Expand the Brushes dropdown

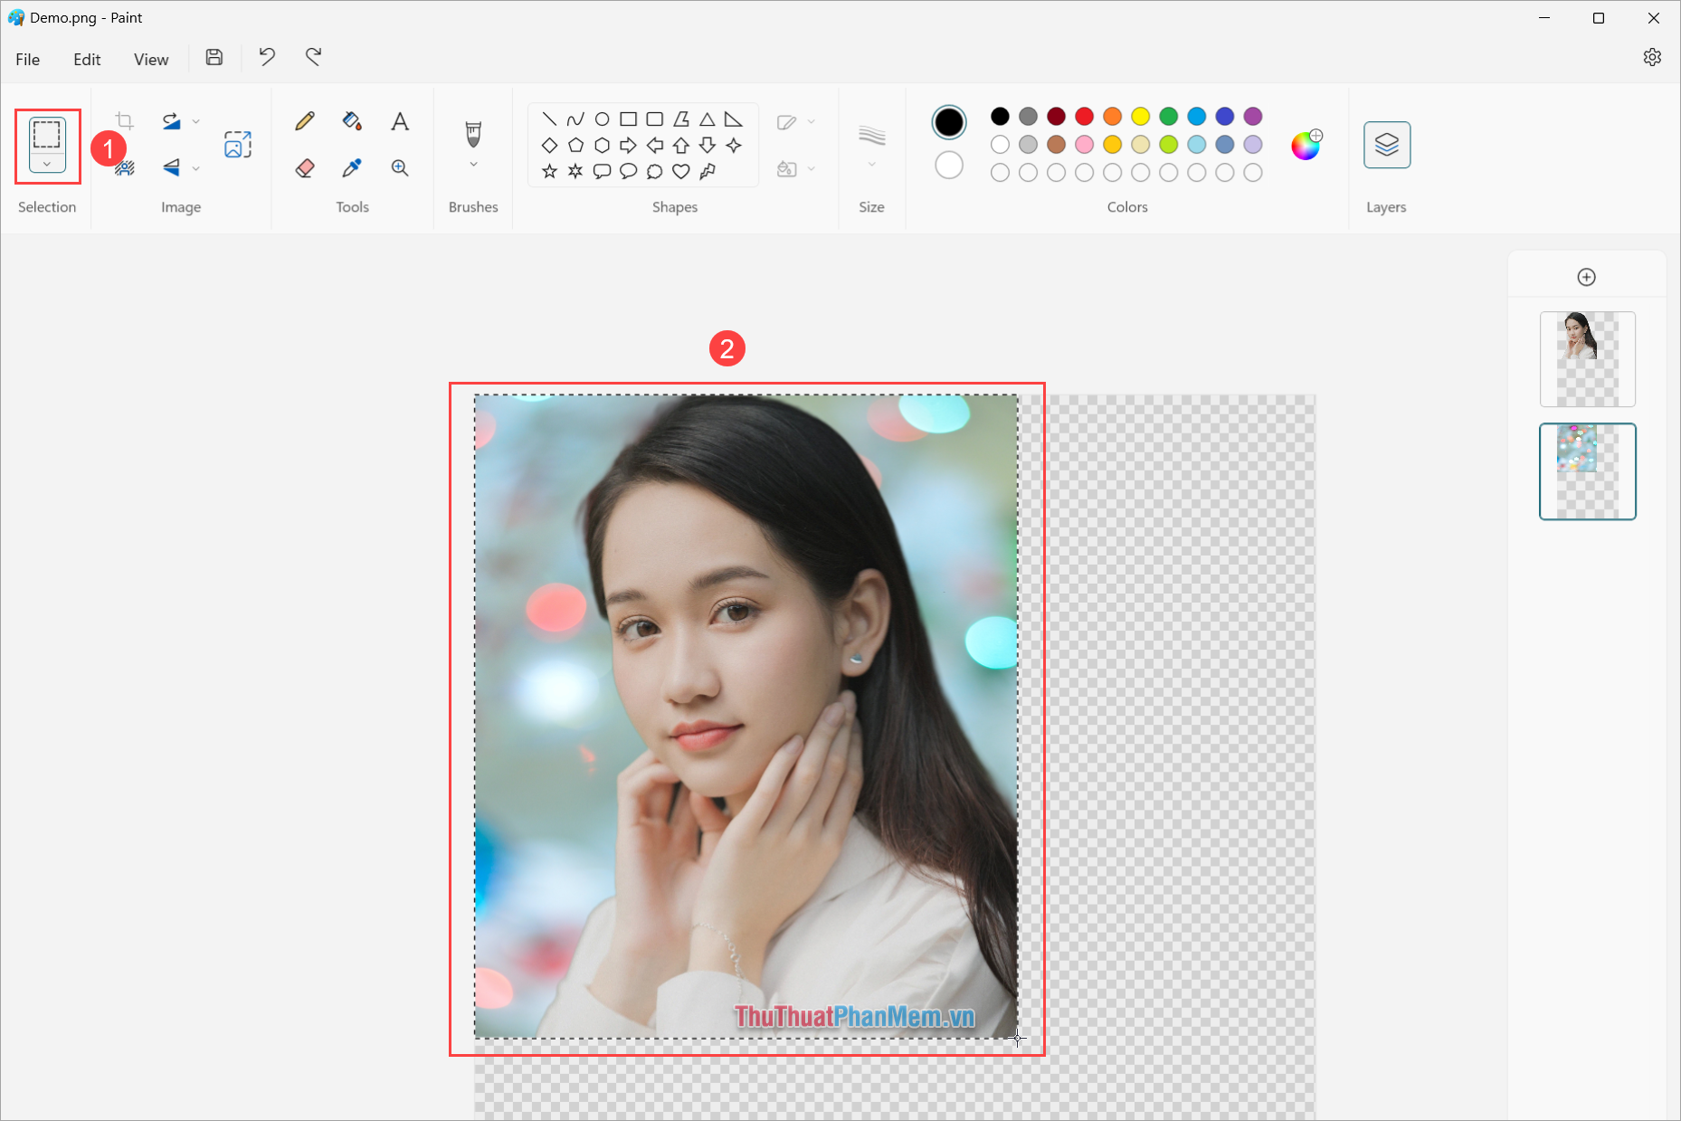point(472,165)
